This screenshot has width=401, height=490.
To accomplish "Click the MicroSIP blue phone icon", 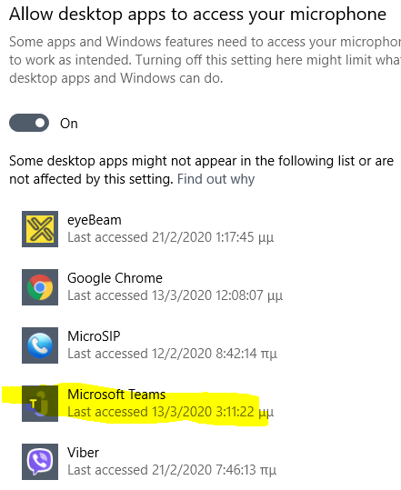I will click(40, 345).
